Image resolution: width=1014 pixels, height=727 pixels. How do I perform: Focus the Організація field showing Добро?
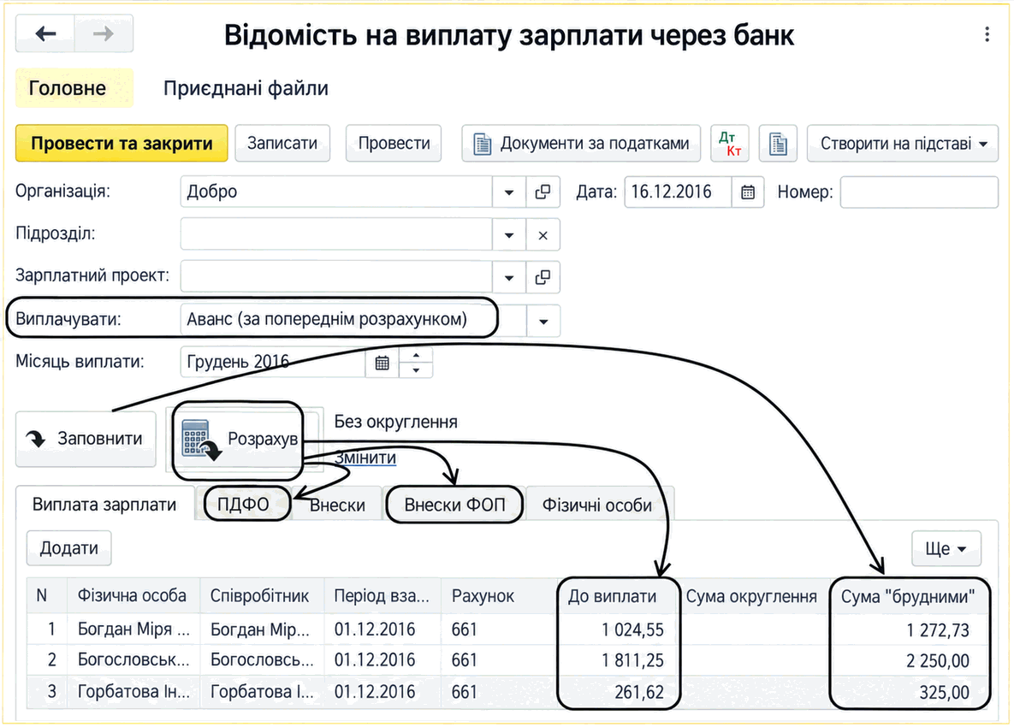336,192
